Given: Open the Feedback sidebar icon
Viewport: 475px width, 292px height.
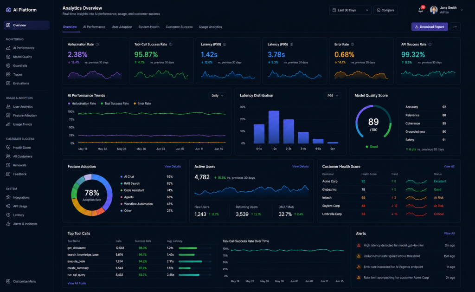Looking at the screenshot, I should coord(8,174).
